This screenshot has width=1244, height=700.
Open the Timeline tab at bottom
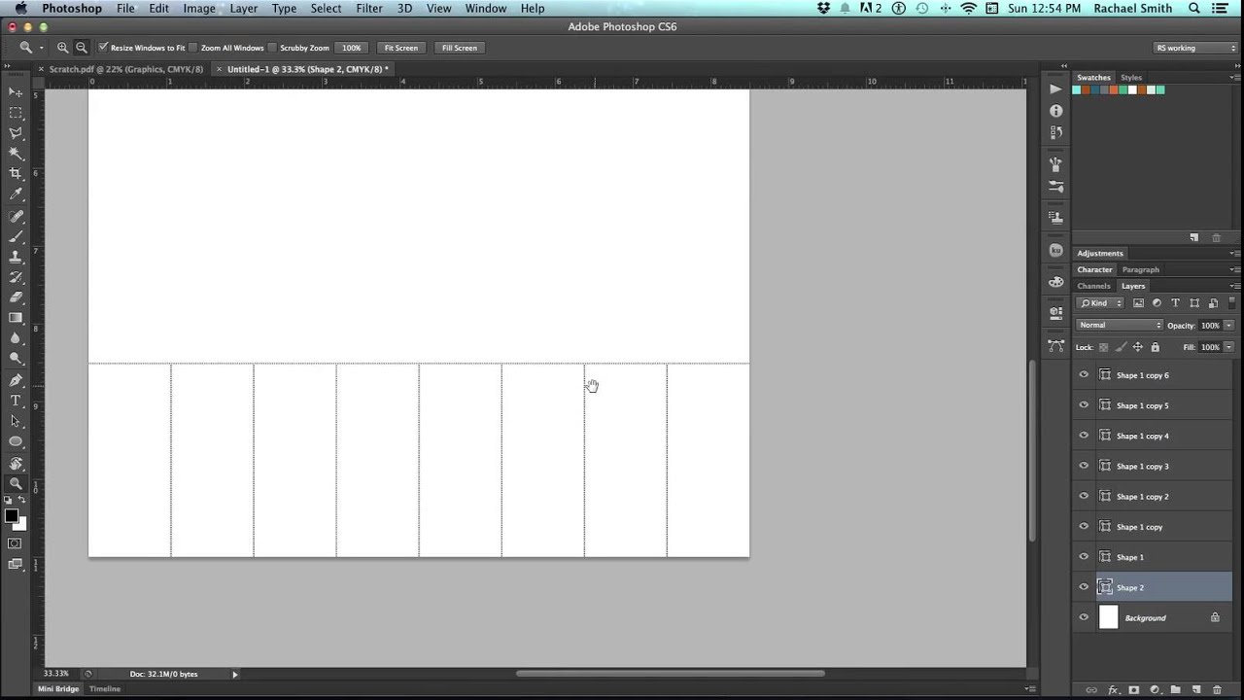point(105,688)
